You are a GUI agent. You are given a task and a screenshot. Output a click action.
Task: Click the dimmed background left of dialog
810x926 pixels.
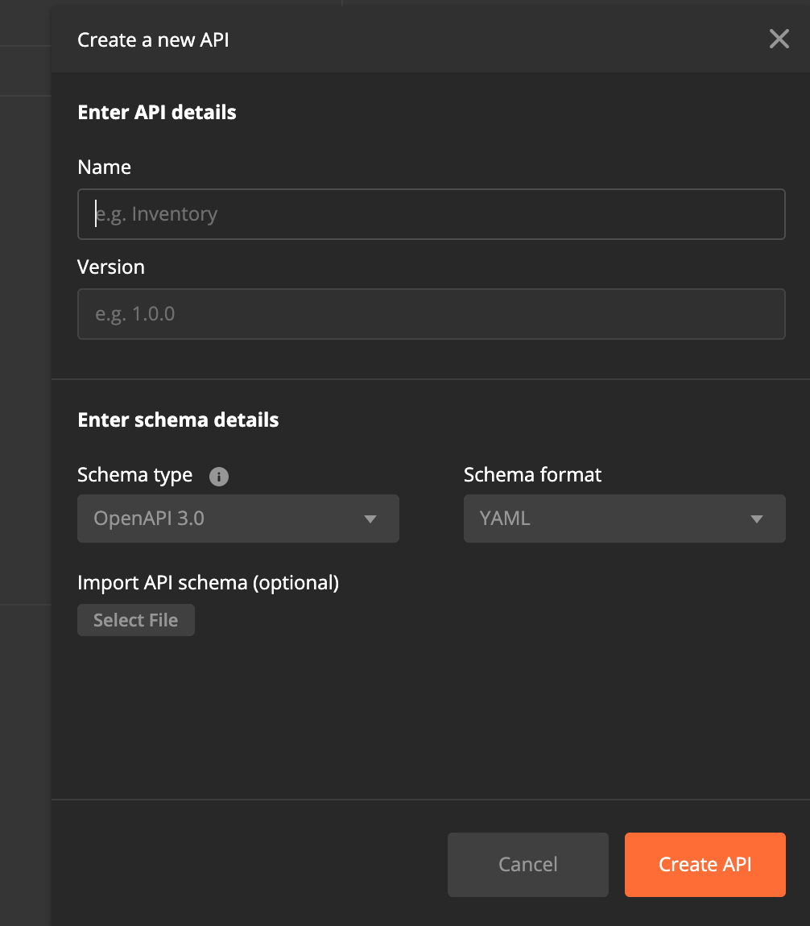[x=24, y=403]
